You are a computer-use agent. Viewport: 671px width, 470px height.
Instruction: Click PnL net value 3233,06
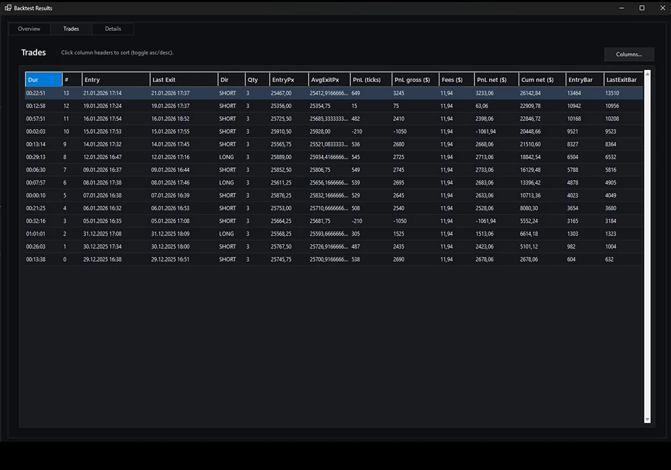484,93
